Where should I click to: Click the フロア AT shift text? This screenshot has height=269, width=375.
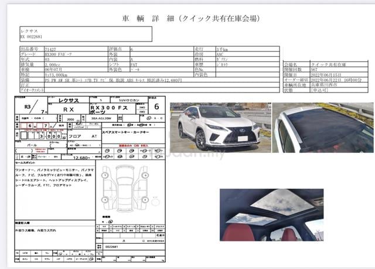[x=83, y=137]
